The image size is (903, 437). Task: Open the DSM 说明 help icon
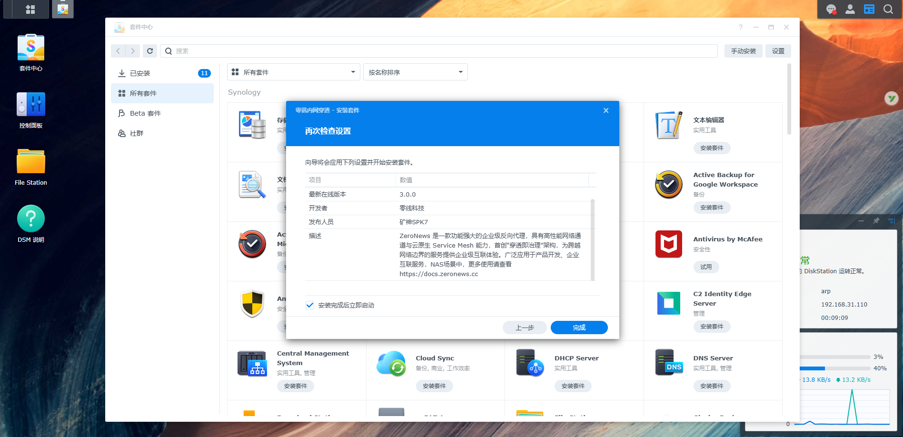(31, 219)
